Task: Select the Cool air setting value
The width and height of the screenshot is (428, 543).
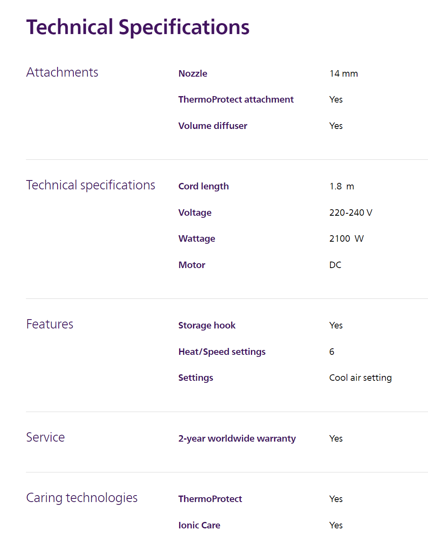Action: tap(360, 378)
